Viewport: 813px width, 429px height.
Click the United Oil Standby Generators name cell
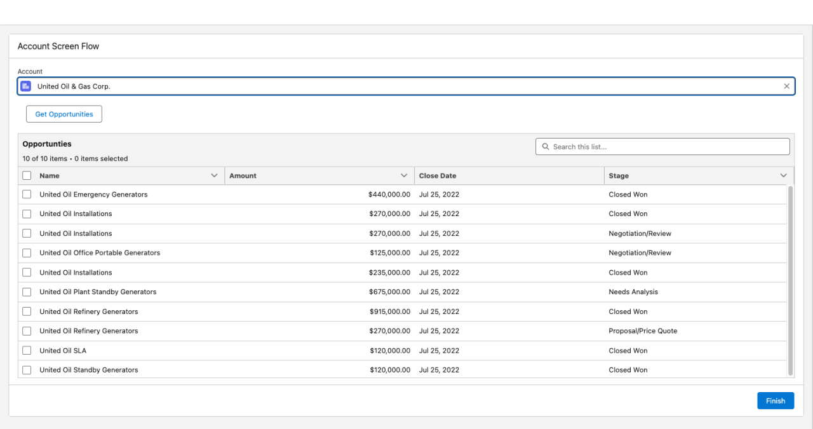point(89,370)
